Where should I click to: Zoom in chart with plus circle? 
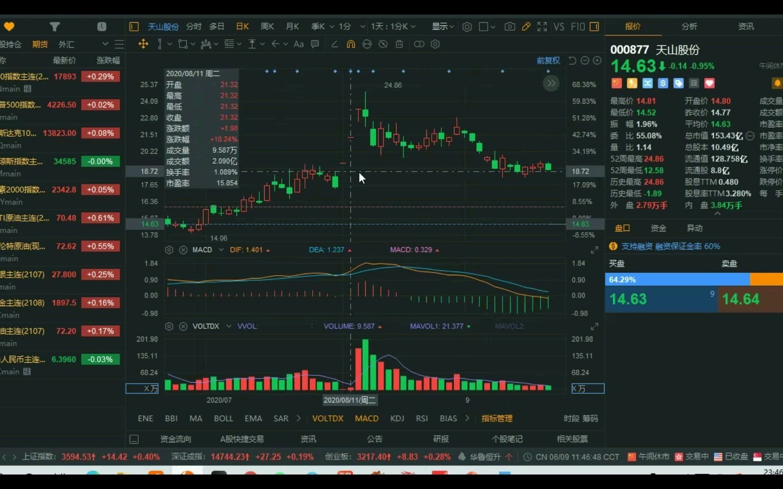[x=597, y=61]
